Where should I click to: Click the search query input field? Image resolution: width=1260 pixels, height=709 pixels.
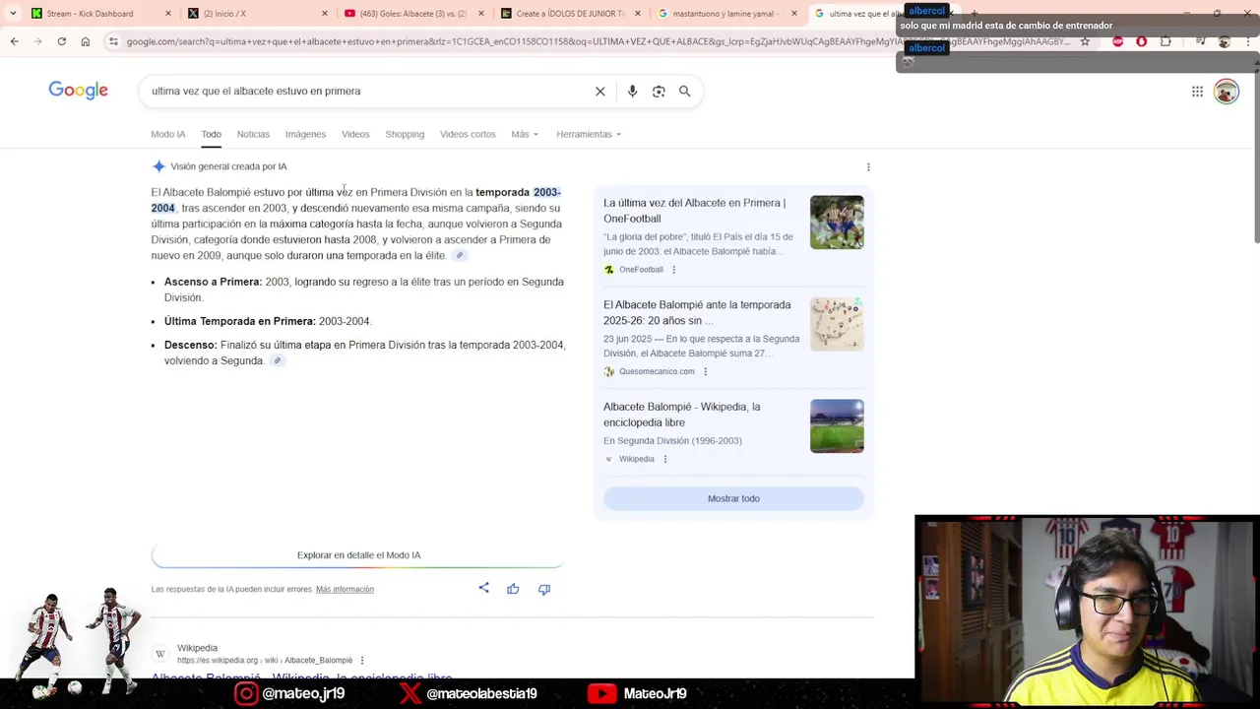[x=369, y=91]
